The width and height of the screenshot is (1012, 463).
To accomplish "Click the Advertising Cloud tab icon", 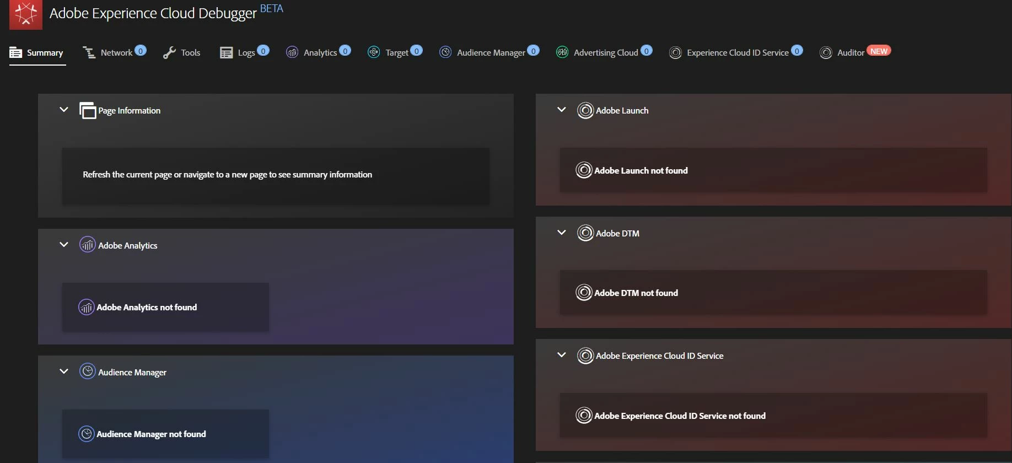I will [562, 52].
